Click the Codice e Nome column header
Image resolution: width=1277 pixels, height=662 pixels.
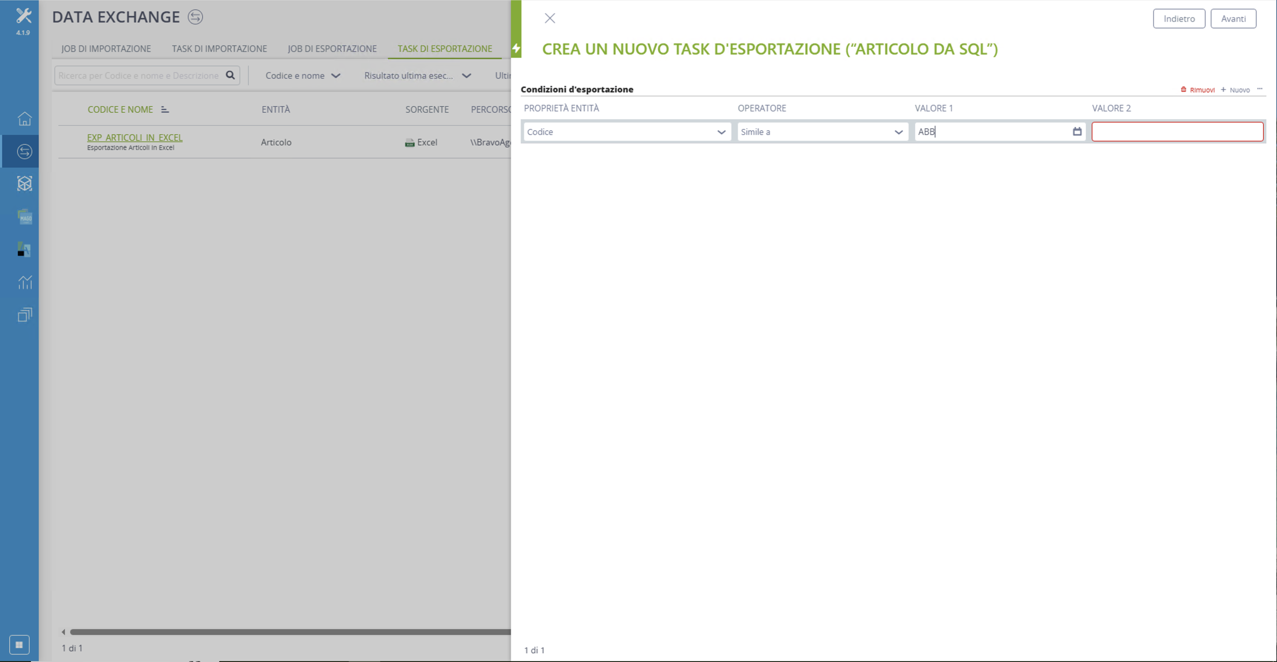pos(121,109)
